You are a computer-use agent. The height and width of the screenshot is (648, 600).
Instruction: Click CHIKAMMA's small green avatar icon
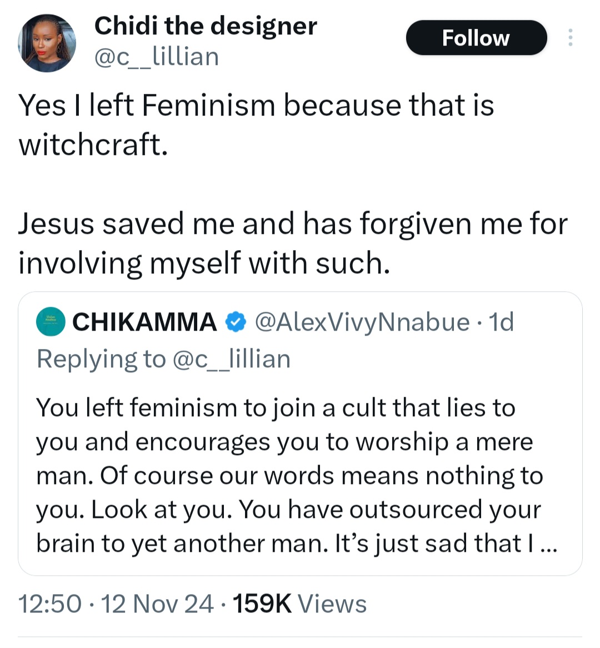click(51, 322)
